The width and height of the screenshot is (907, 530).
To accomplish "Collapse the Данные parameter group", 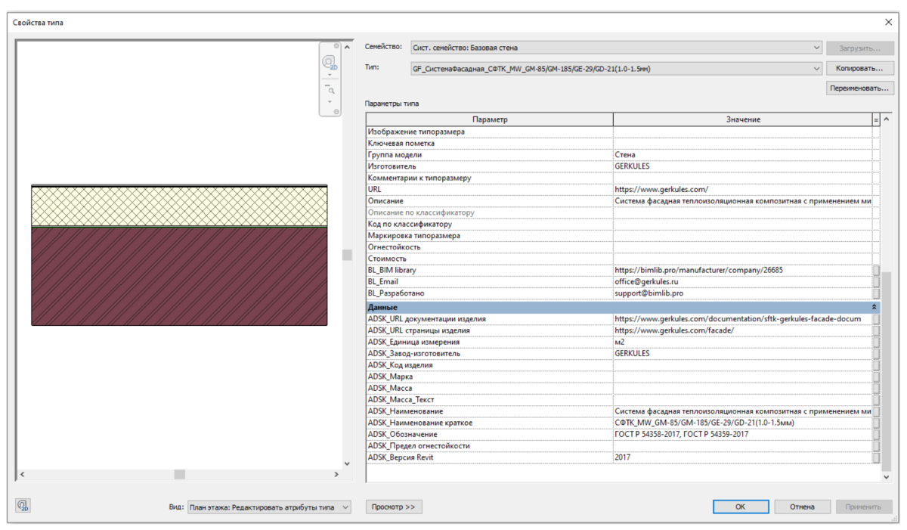I will (874, 308).
